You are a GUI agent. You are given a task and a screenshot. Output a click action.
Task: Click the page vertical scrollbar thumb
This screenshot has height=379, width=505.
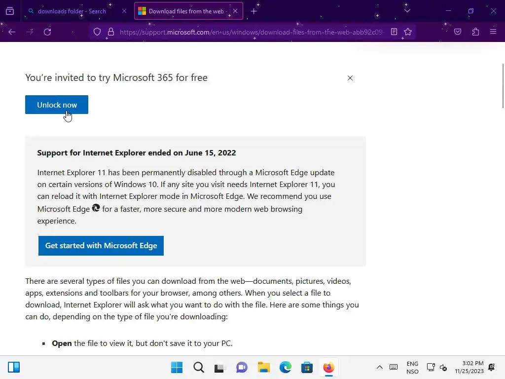503,86
